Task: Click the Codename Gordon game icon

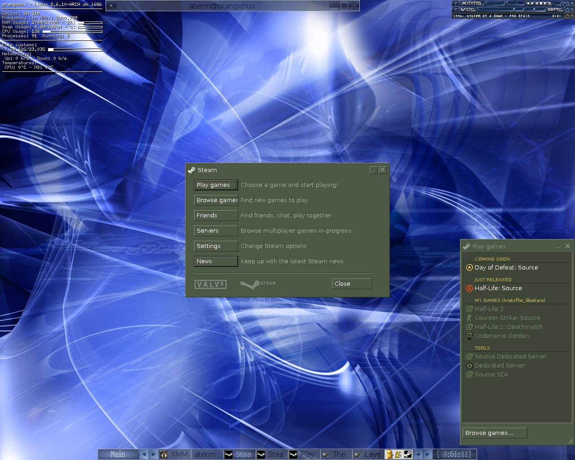Action: tap(469, 336)
